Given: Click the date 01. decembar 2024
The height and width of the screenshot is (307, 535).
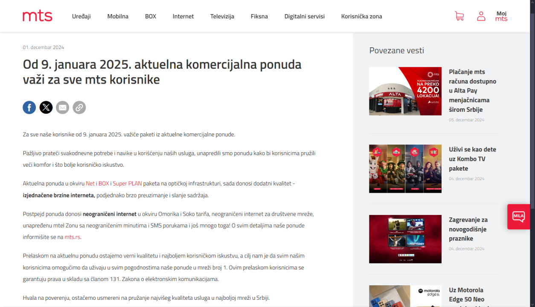Looking at the screenshot, I should [x=44, y=47].
